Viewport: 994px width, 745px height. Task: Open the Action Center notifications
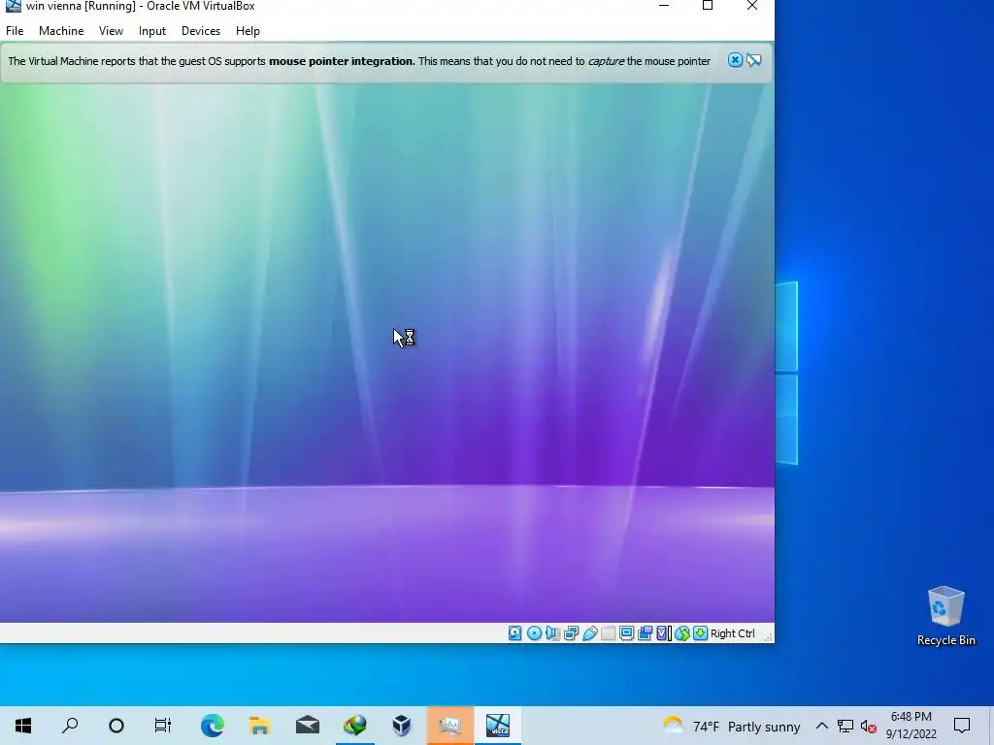(x=962, y=726)
